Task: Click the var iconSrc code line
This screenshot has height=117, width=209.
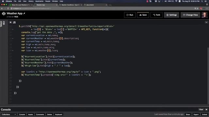Action: [61, 72]
